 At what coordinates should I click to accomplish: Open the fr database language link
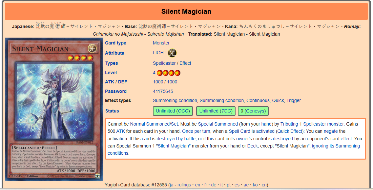[206, 185]
